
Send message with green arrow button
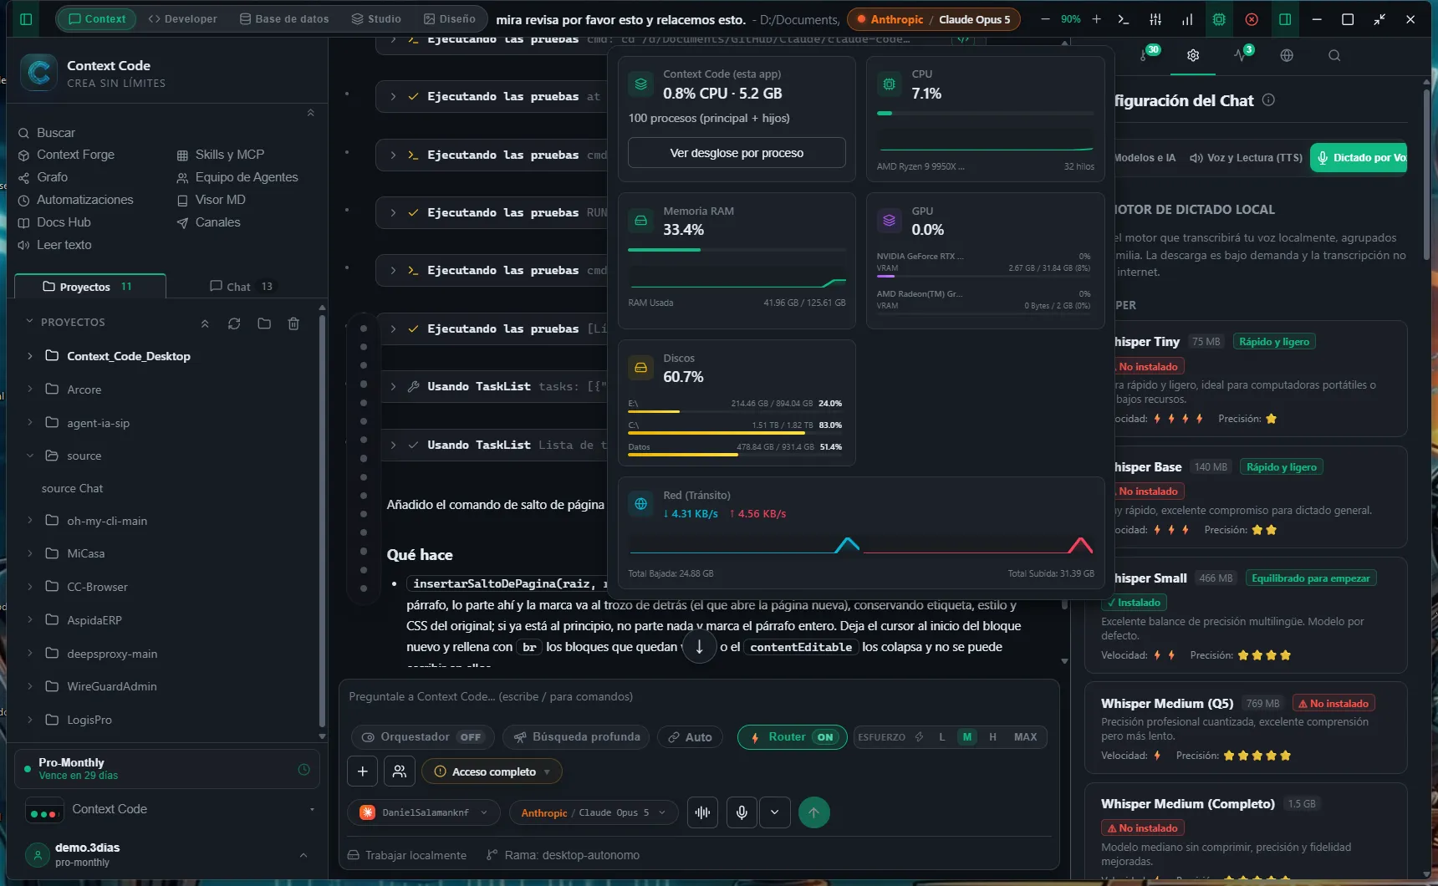coord(814,812)
